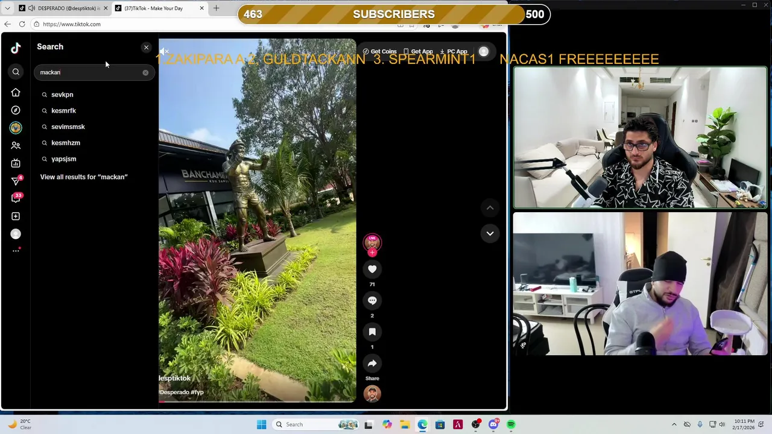Show hidden tray icons chevron
772x434 pixels.
click(674, 424)
